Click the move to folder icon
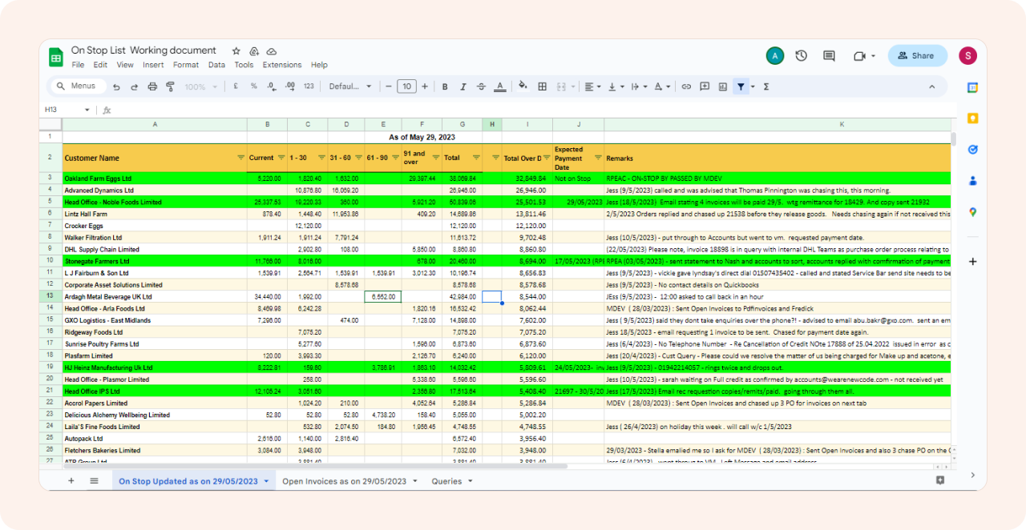The height and width of the screenshot is (530, 1026). pyautogui.click(x=254, y=50)
